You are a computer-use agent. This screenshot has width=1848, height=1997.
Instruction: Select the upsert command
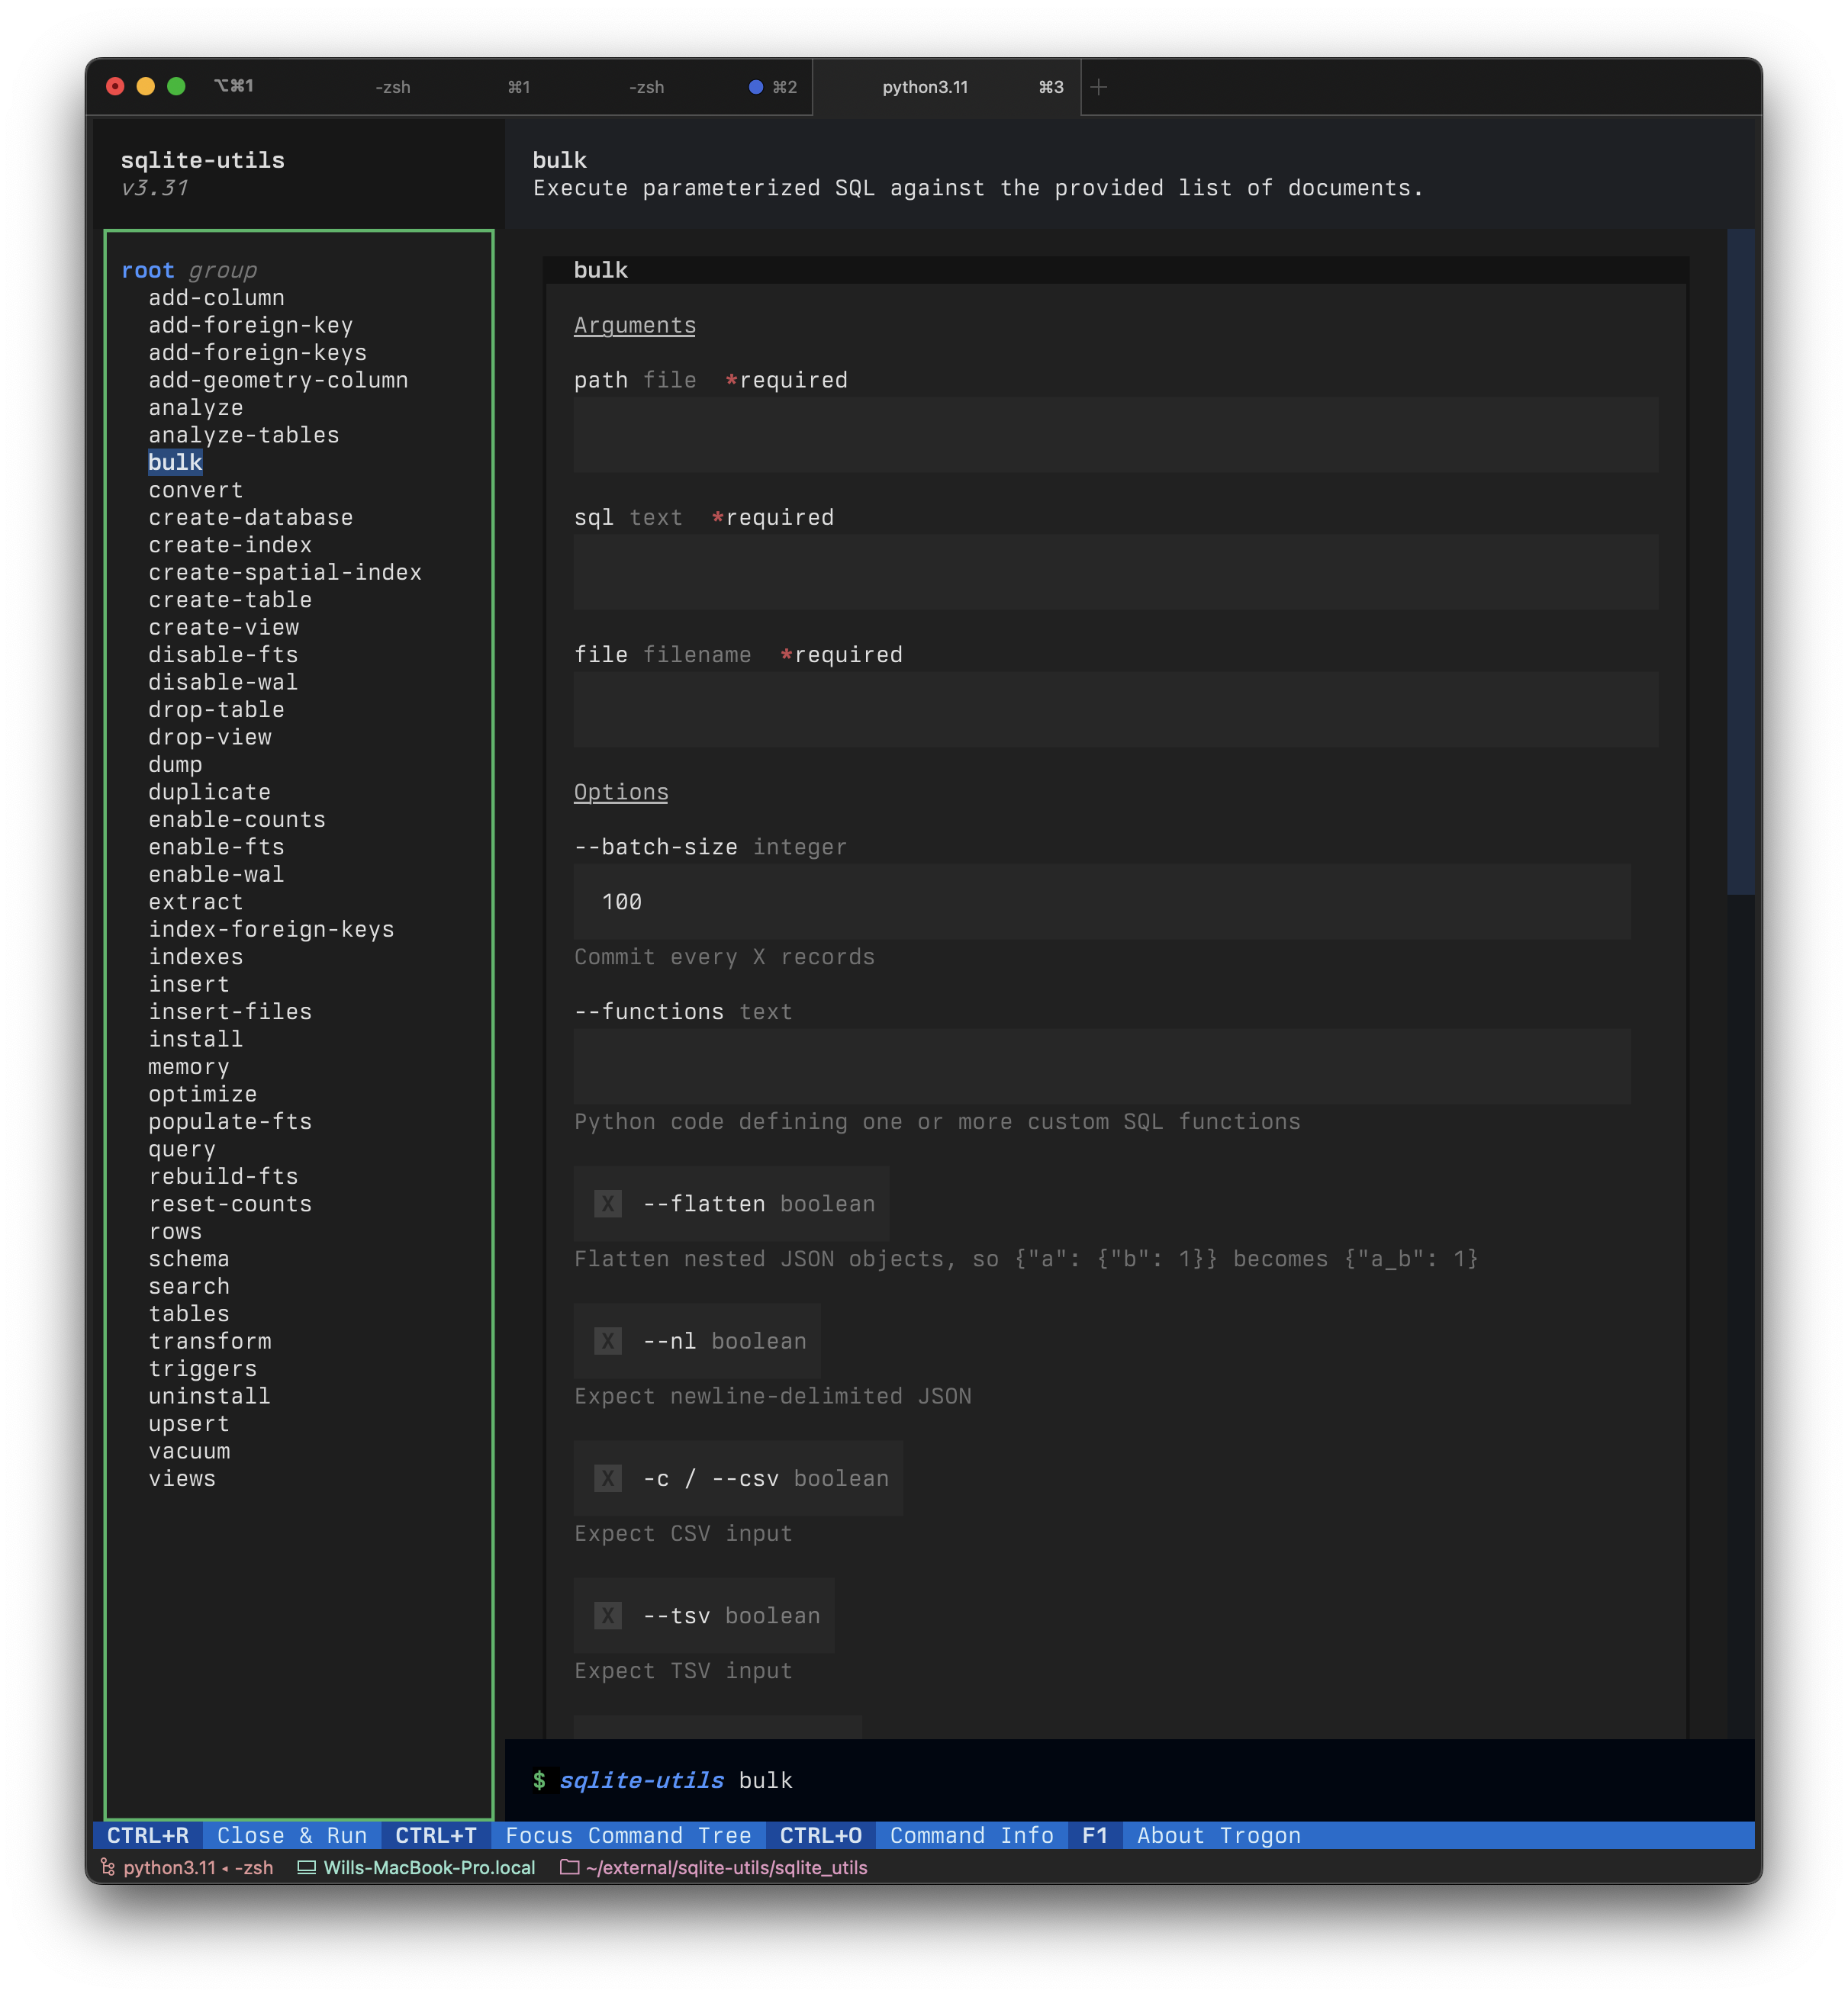(189, 1424)
